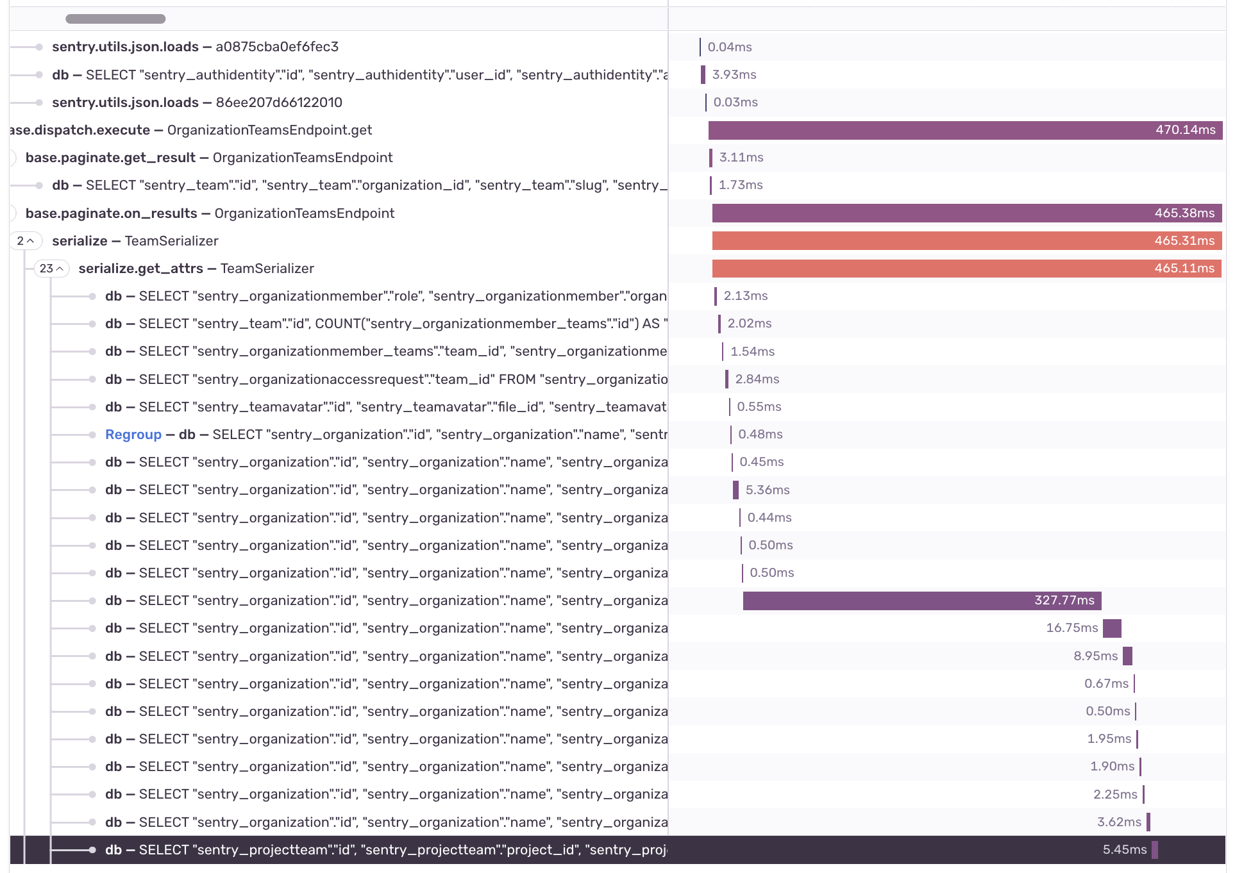Collapse the serialize TeamSerializer span group
Image resolution: width=1235 pixels, height=873 pixels.
pyautogui.click(x=26, y=241)
